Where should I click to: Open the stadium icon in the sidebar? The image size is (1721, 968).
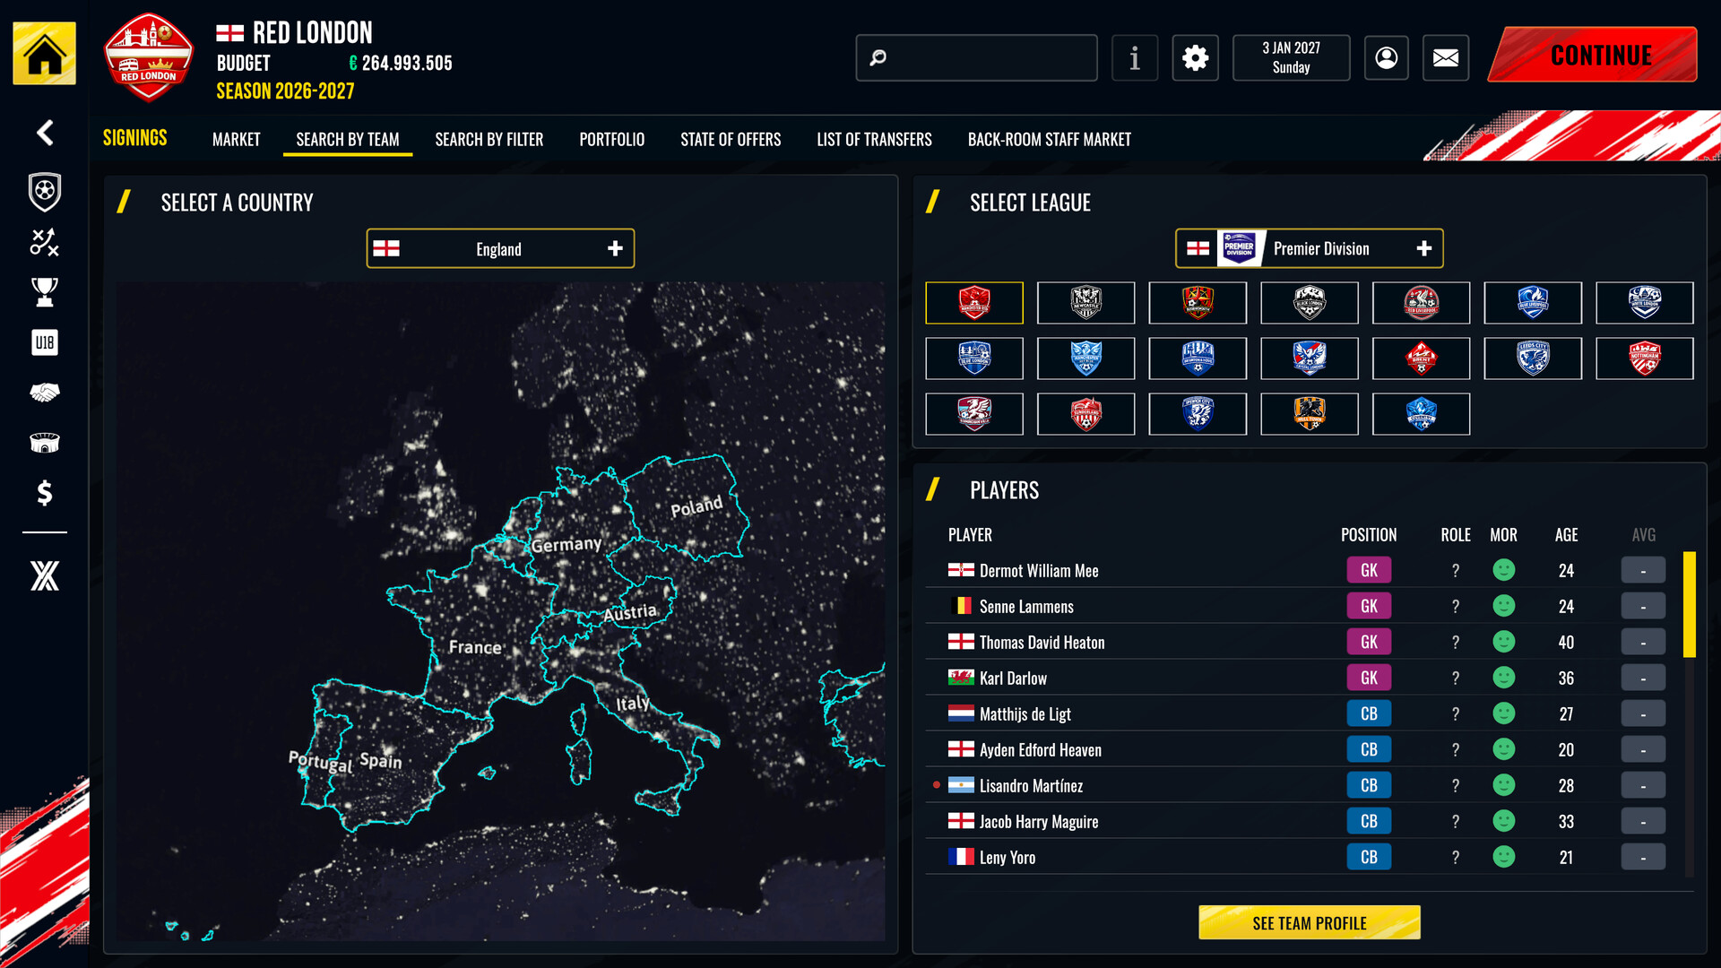pos(45,443)
